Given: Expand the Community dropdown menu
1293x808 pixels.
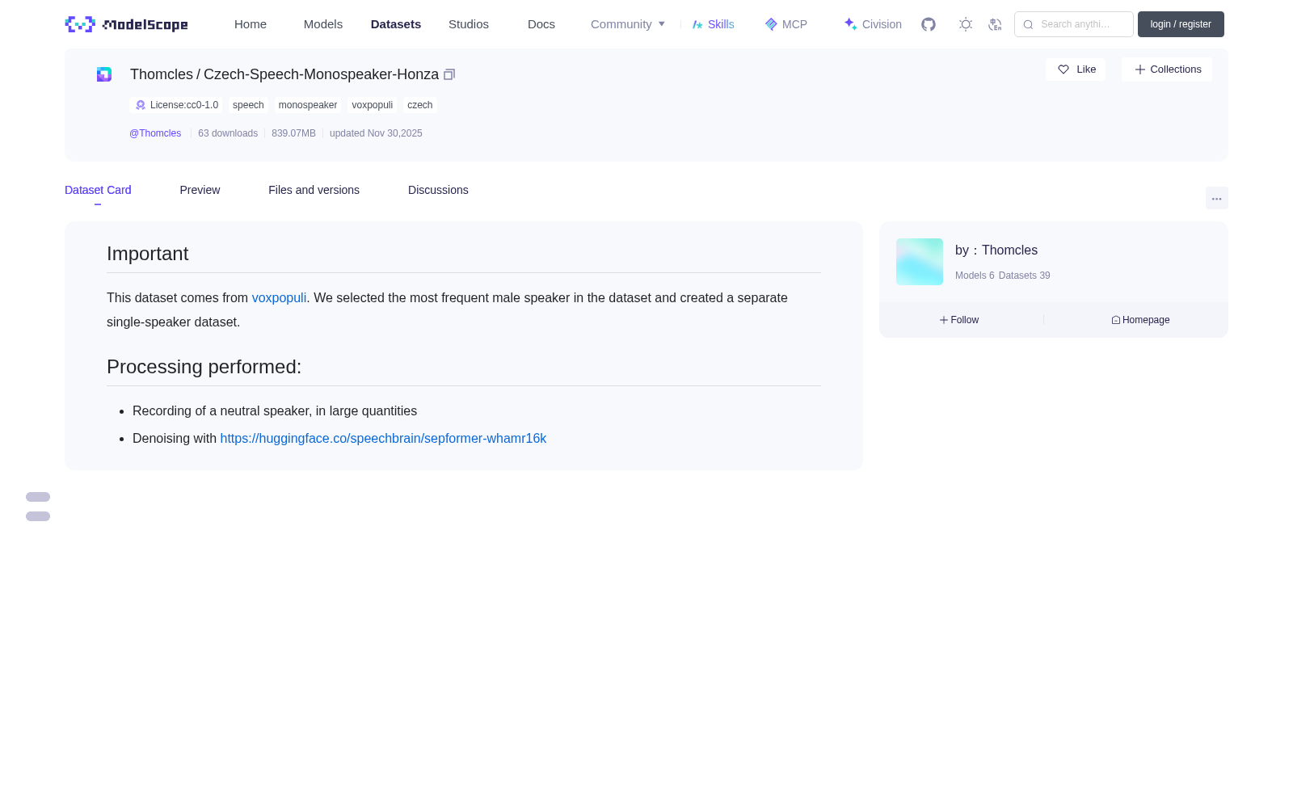Looking at the screenshot, I should pyautogui.click(x=628, y=24).
